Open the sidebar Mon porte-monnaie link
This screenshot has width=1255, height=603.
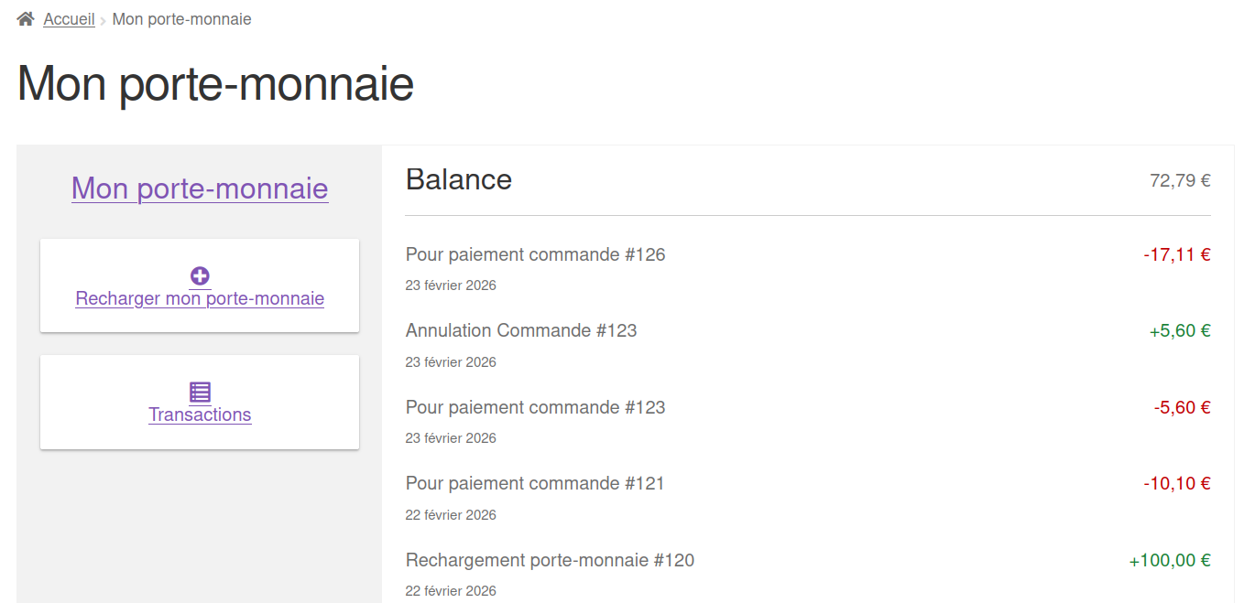[x=200, y=188]
